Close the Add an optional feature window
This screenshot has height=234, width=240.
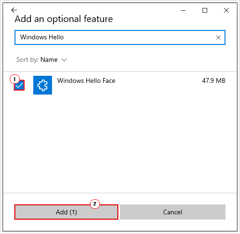[226, 10]
